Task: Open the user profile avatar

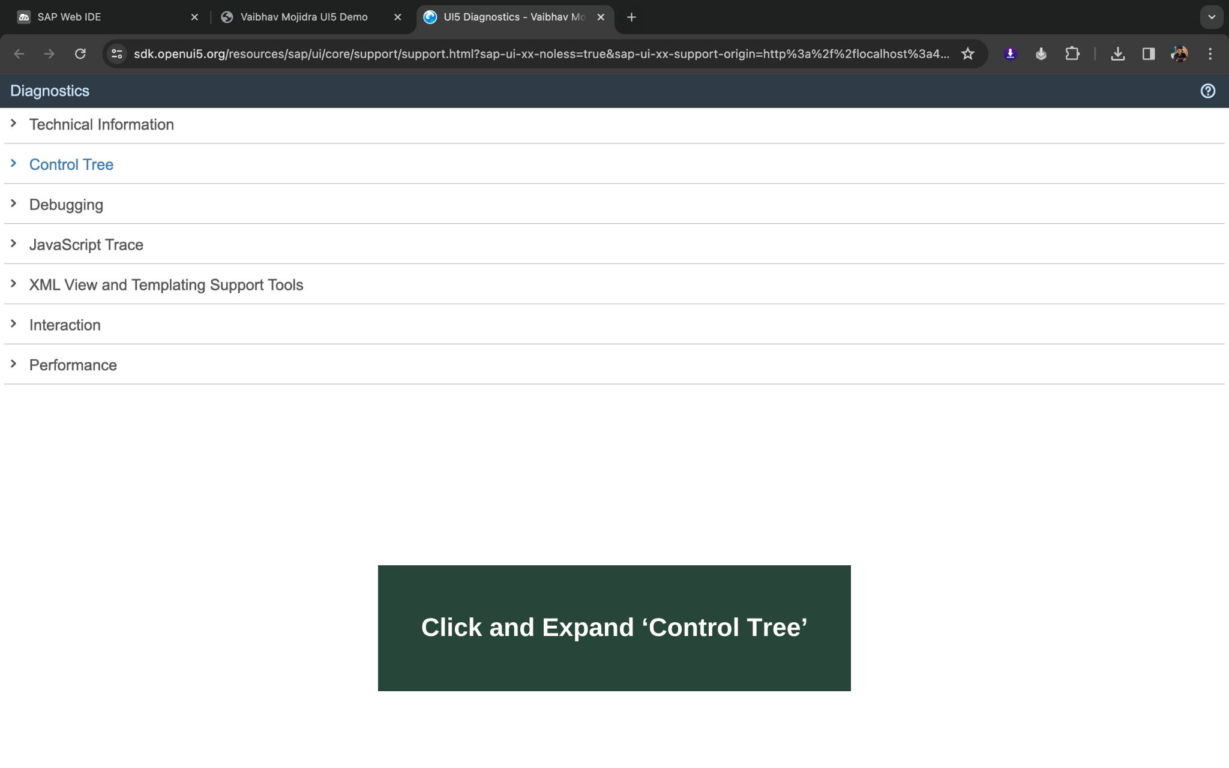Action: [1179, 54]
